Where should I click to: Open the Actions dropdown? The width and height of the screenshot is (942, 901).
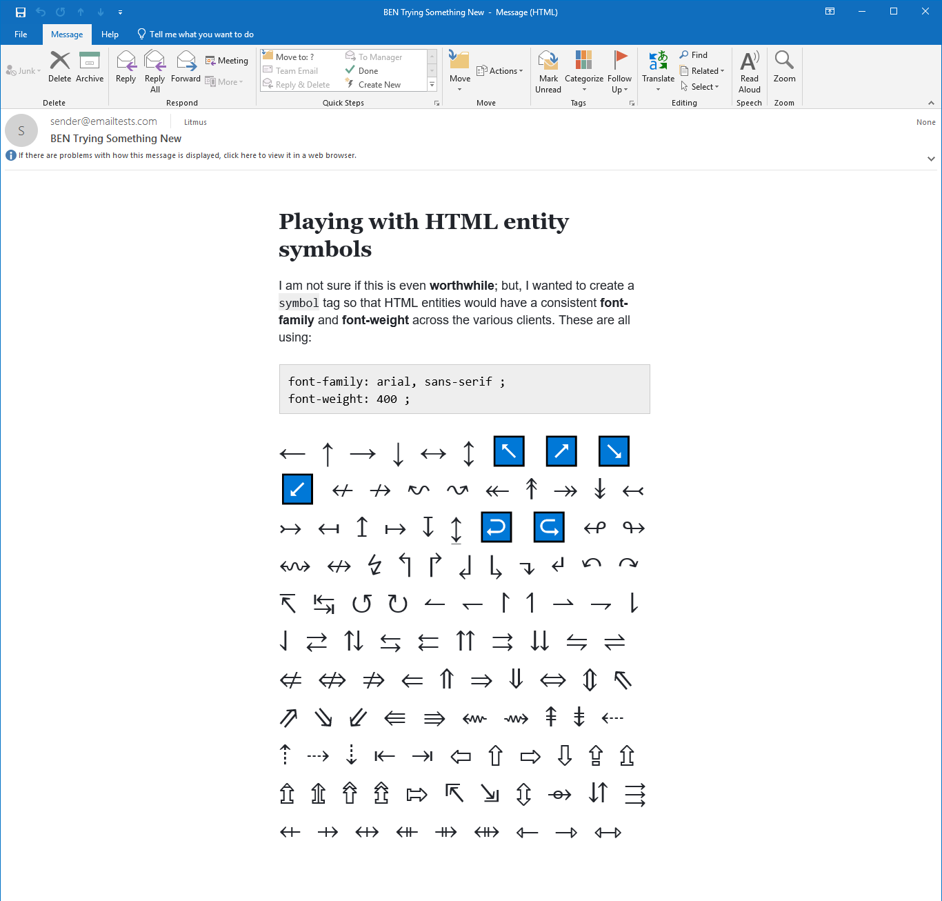501,71
